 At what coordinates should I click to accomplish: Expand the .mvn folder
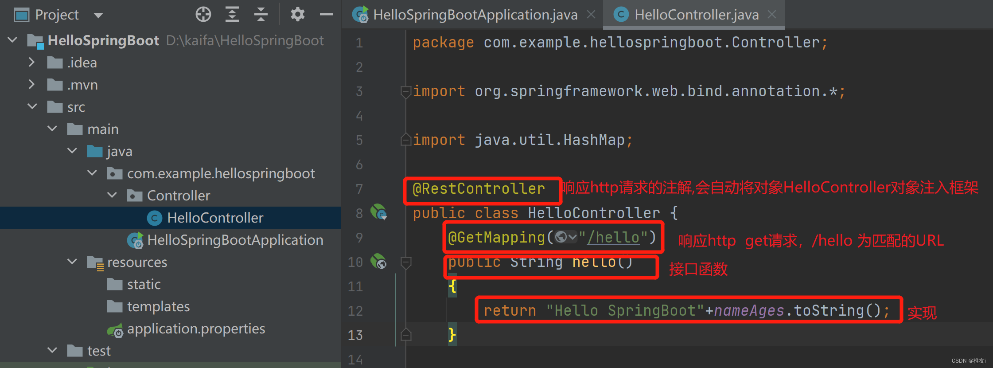[31, 84]
